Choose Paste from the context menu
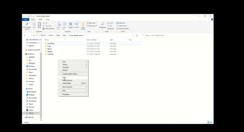This screenshot has height=132, width=244. coord(64,77)
